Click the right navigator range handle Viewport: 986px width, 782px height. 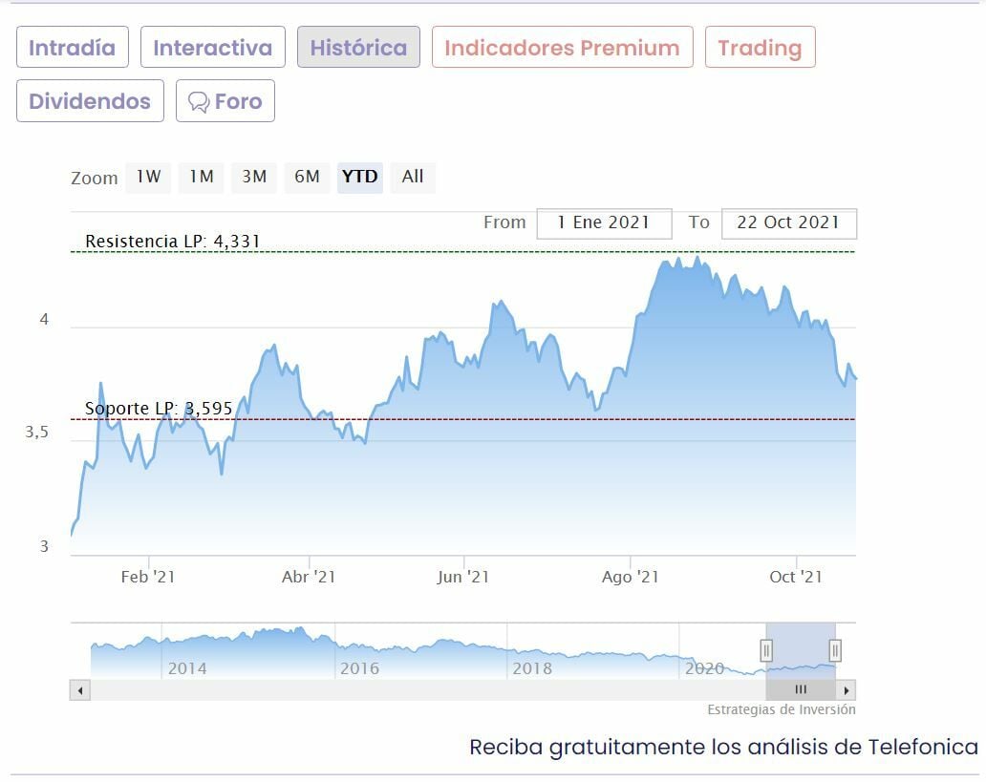pyautogui.click(x=835, y=650)
